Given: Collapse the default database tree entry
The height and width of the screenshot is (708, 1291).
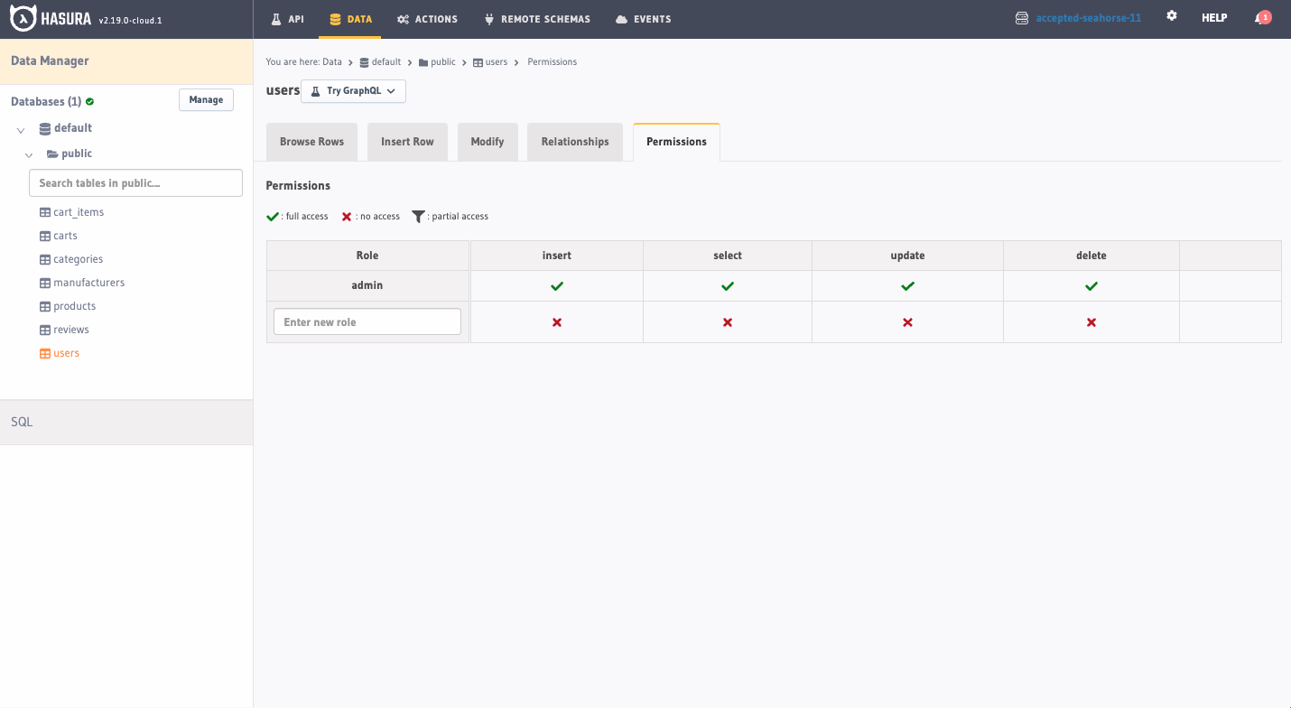Looking at the screenshot, I should [x=20, y=129].
